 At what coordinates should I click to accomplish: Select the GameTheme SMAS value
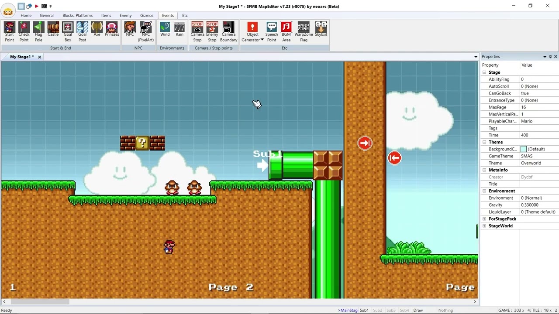pos(539,156)
